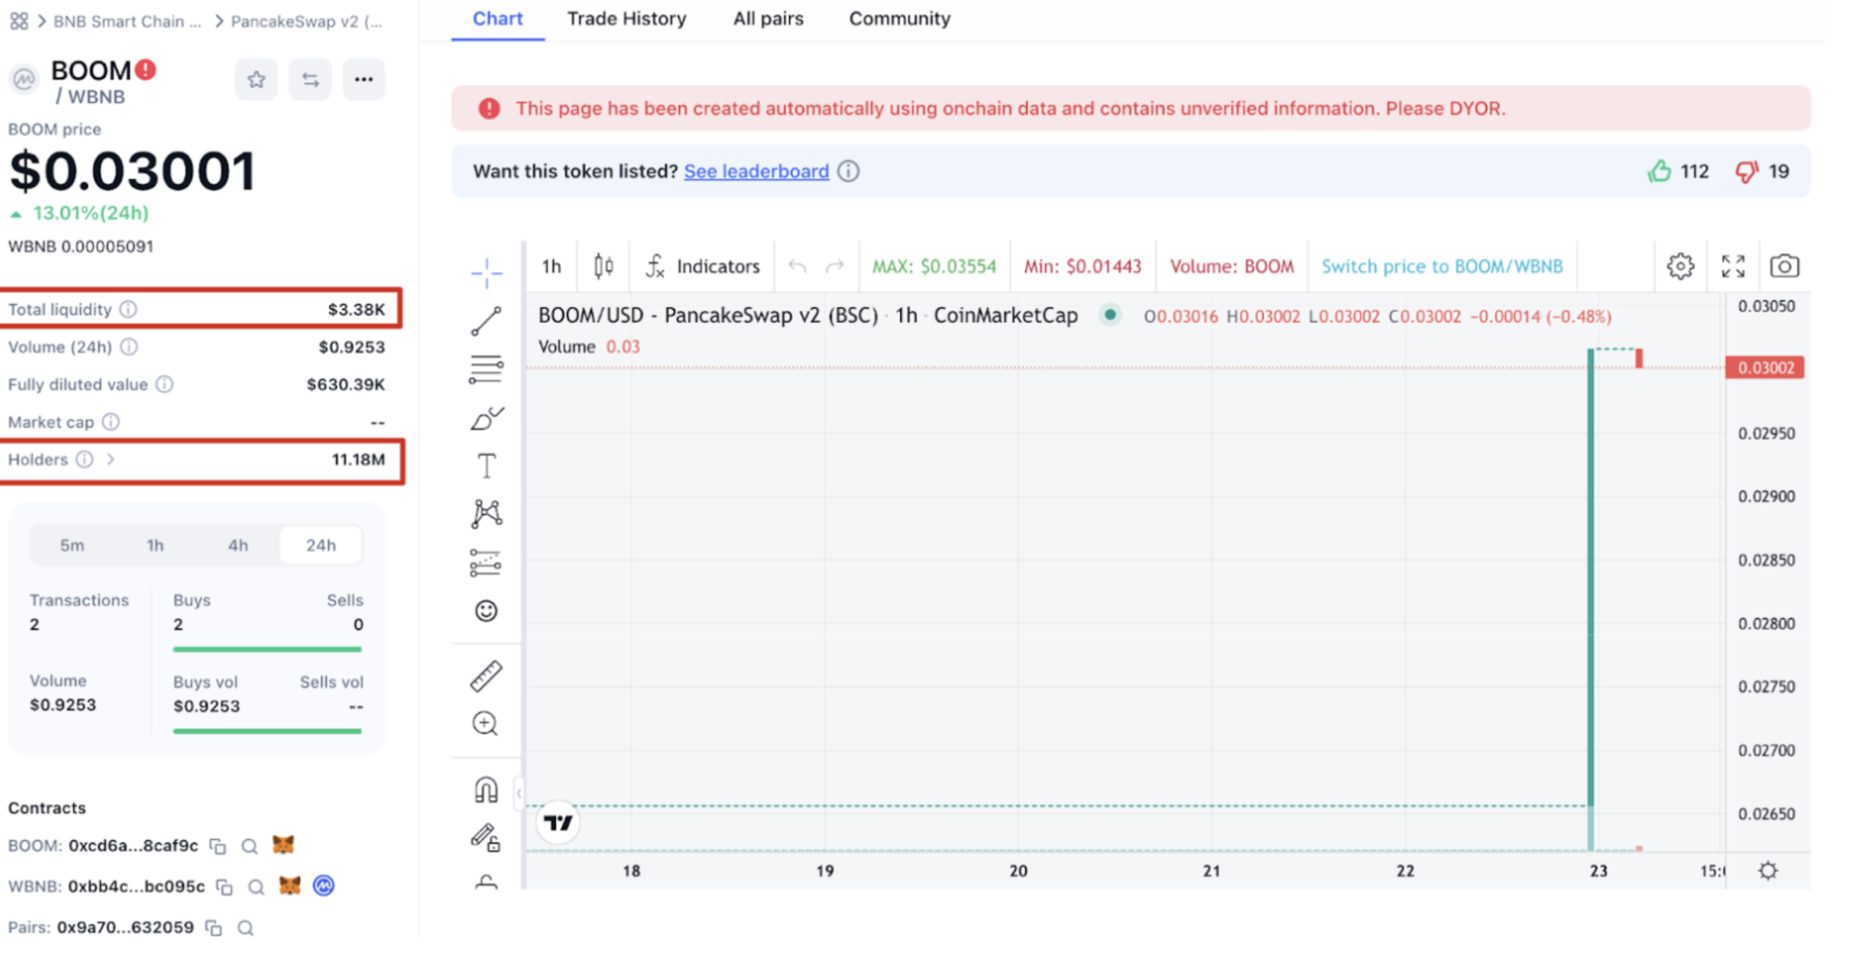Click Volume: BOOM toggle
Screen dimensions: 1865x964
[1231, 266]
